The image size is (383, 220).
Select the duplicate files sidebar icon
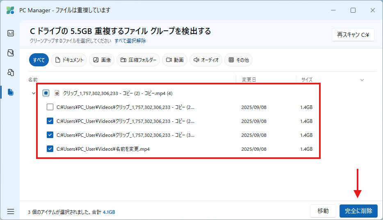point(11,92)
